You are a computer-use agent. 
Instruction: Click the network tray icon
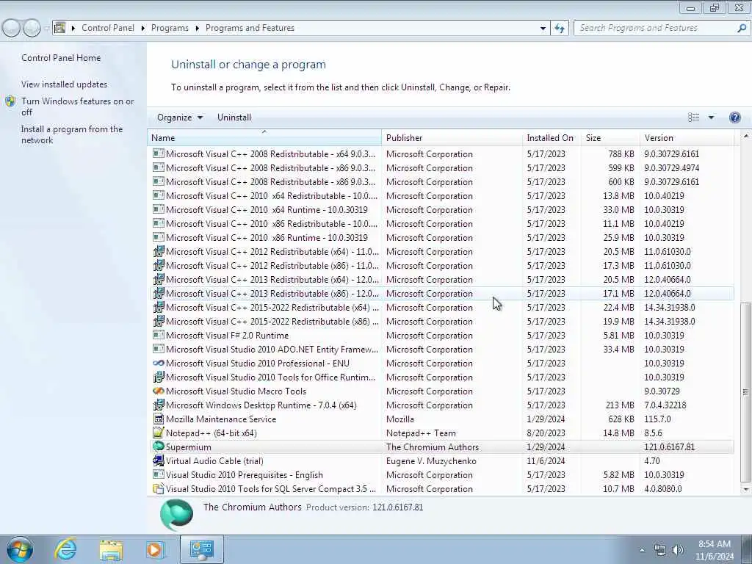[x=660, y=550]
